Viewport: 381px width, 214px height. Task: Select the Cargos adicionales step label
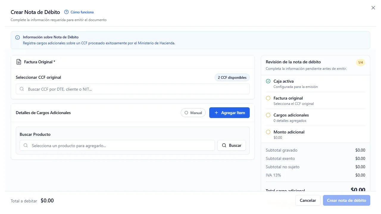291,115
